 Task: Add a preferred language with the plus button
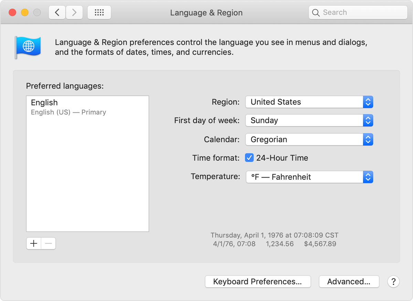(x=34, y=244)
